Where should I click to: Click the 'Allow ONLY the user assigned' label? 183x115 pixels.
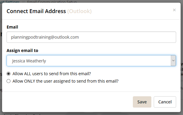(x=65, y=81)
